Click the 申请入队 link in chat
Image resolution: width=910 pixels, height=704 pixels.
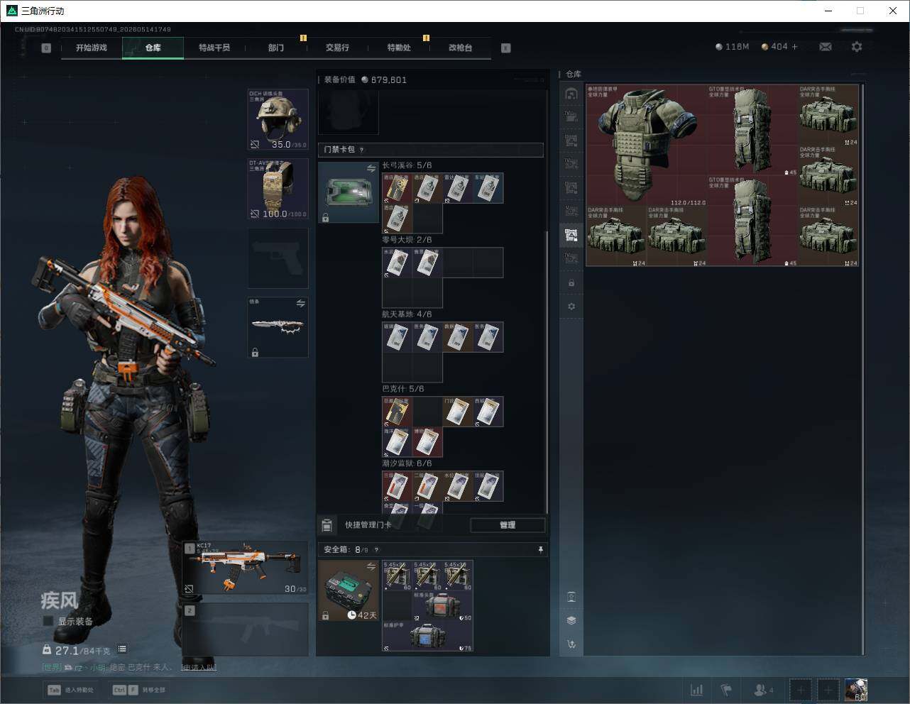[199, 667]
